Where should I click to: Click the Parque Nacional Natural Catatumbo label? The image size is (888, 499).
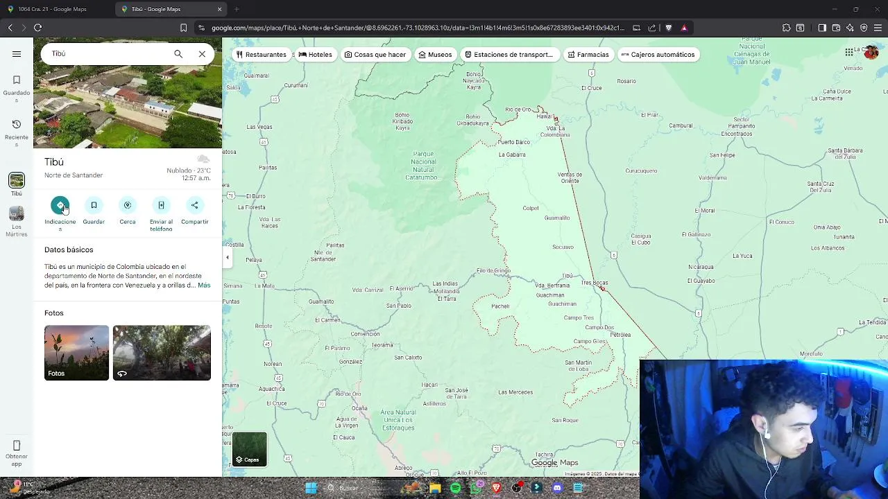[423, 166]
